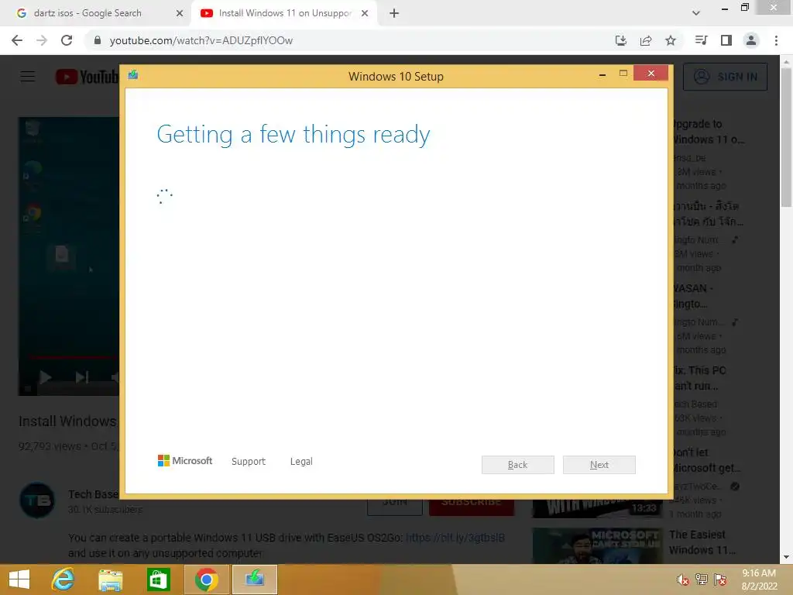Click the scrollbar down arrow
793x595 pixels.
coord(786,557)
